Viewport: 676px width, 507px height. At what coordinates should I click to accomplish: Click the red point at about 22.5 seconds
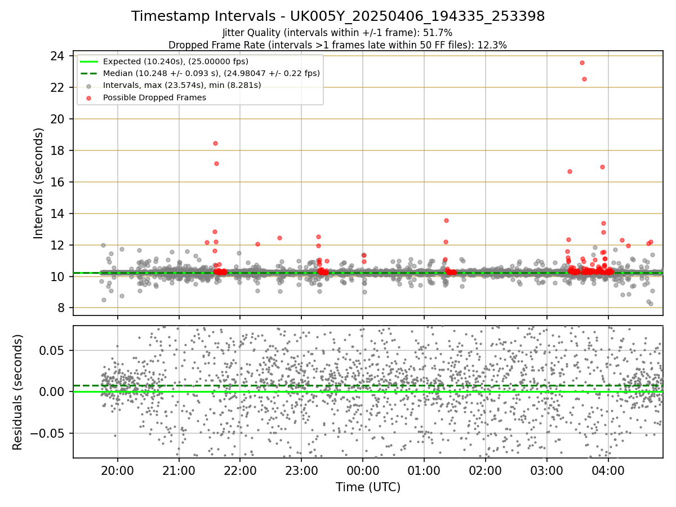pyautogui.click(x=584, y=79)
